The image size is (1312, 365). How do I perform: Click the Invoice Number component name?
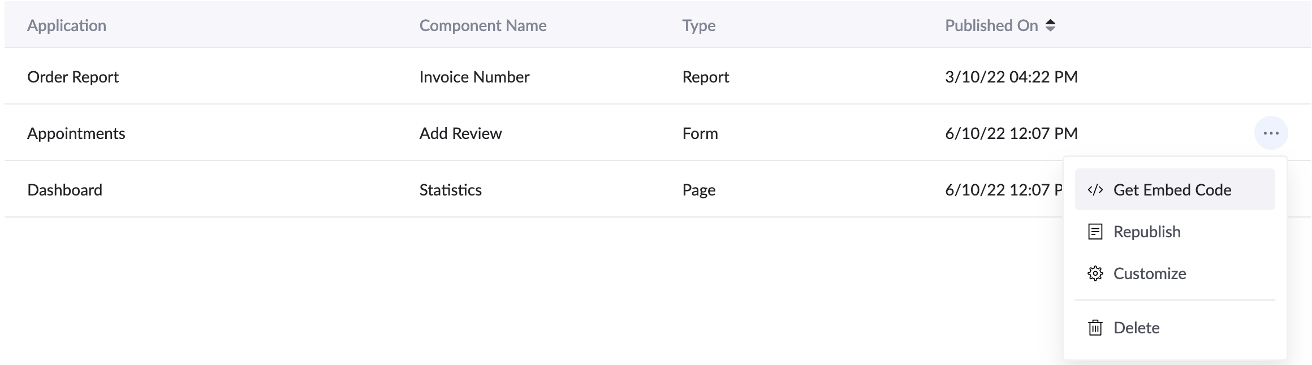[474, 77]
